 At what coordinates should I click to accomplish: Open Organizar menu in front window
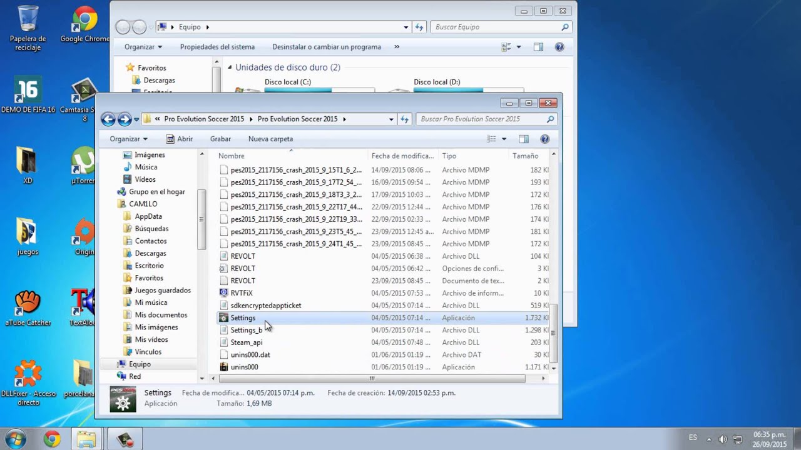point(128,139)
